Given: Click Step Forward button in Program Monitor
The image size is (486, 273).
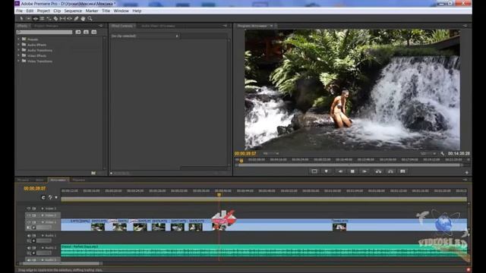Looking at the screenshot, I should point(364,171).
